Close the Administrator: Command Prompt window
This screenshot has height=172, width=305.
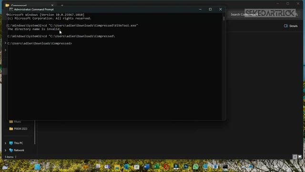click(220, 10)
